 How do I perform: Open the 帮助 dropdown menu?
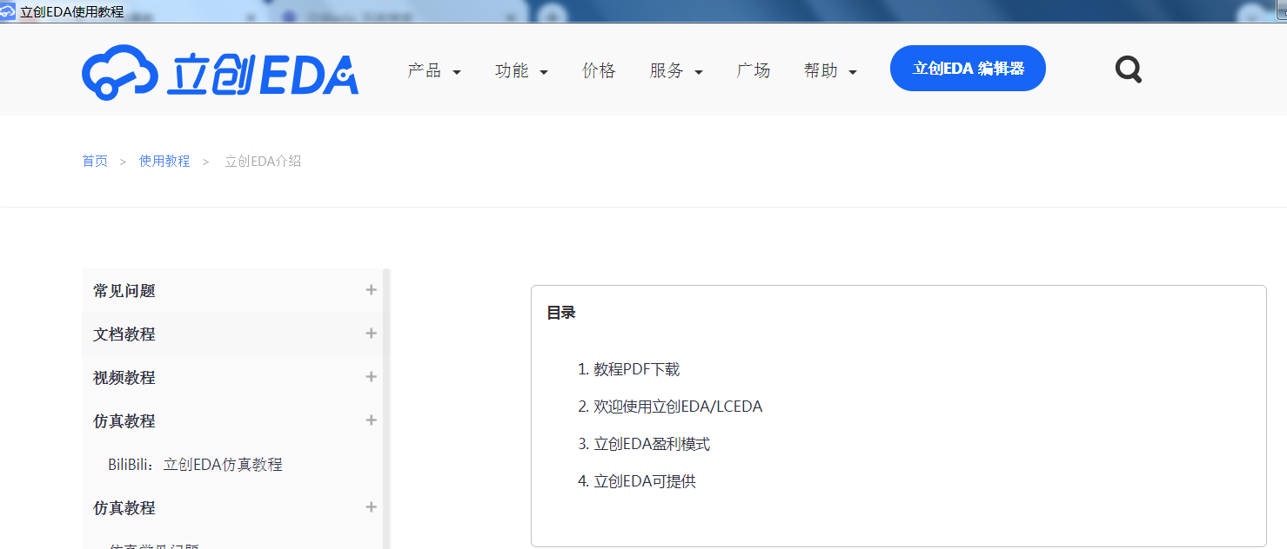point(831,70)
